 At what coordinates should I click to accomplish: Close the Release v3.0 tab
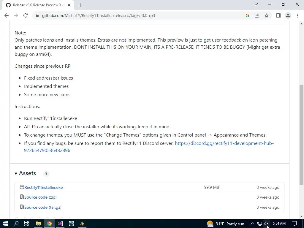[x=69, y=5]
